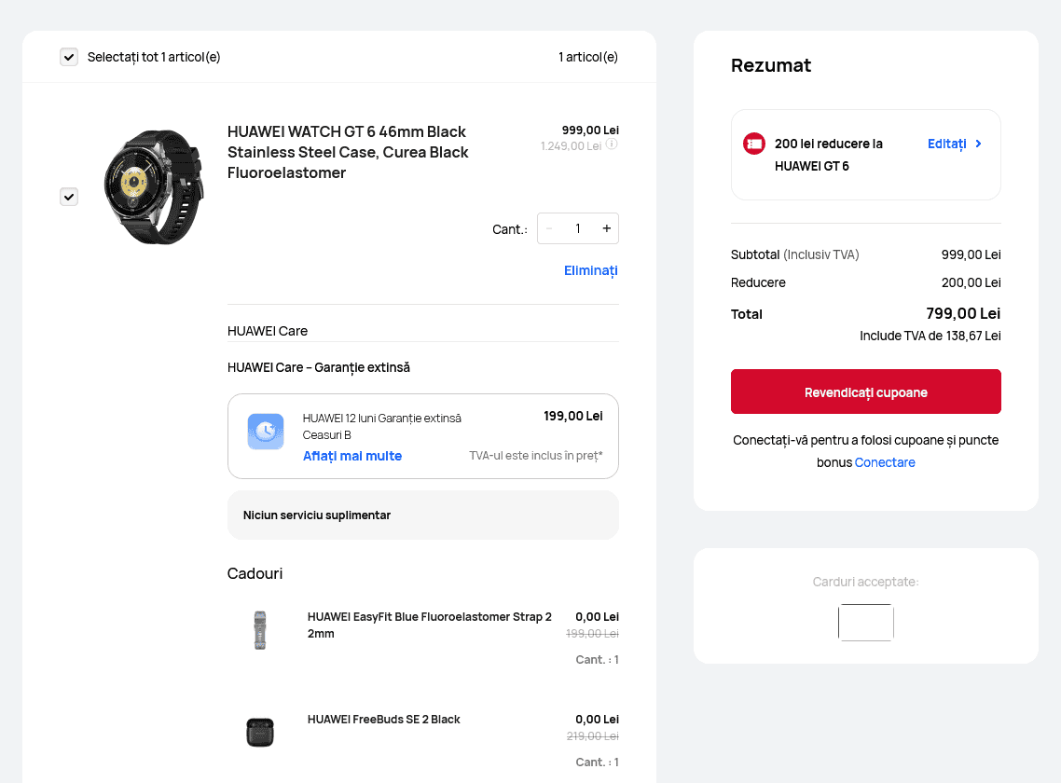Uncheck the watch item checkbox
Viewport: 1061px width, 783px height.
pos(69,197)
